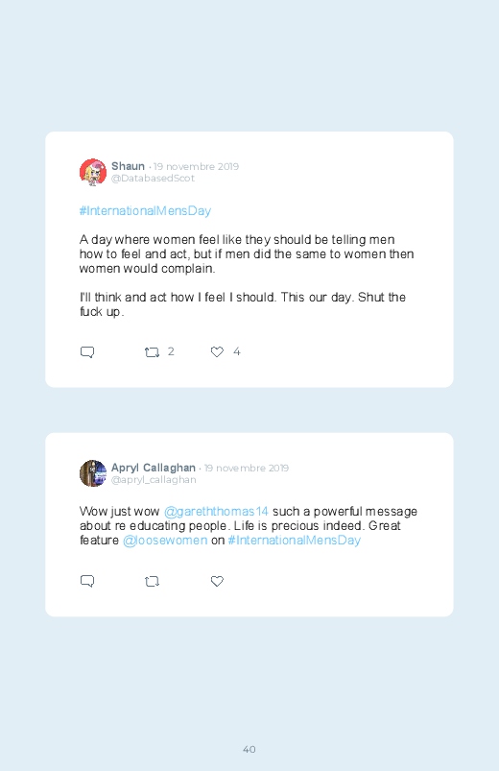Open the @gareththomas14 mention link
The image size is (499, 771).
click(216, 512)
